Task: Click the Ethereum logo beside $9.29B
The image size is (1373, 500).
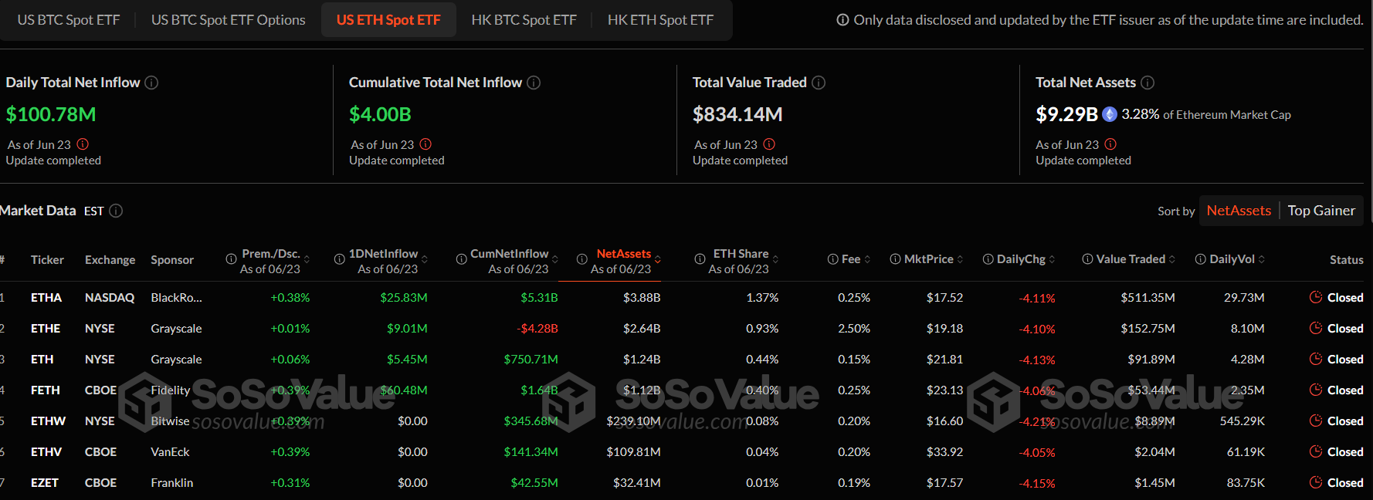Action: point(1110,114)
